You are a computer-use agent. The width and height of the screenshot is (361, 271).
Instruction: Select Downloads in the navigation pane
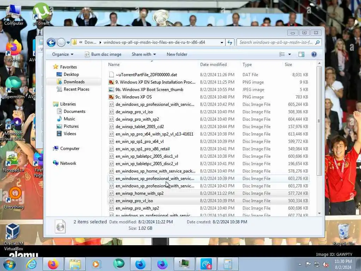[74, 82]
